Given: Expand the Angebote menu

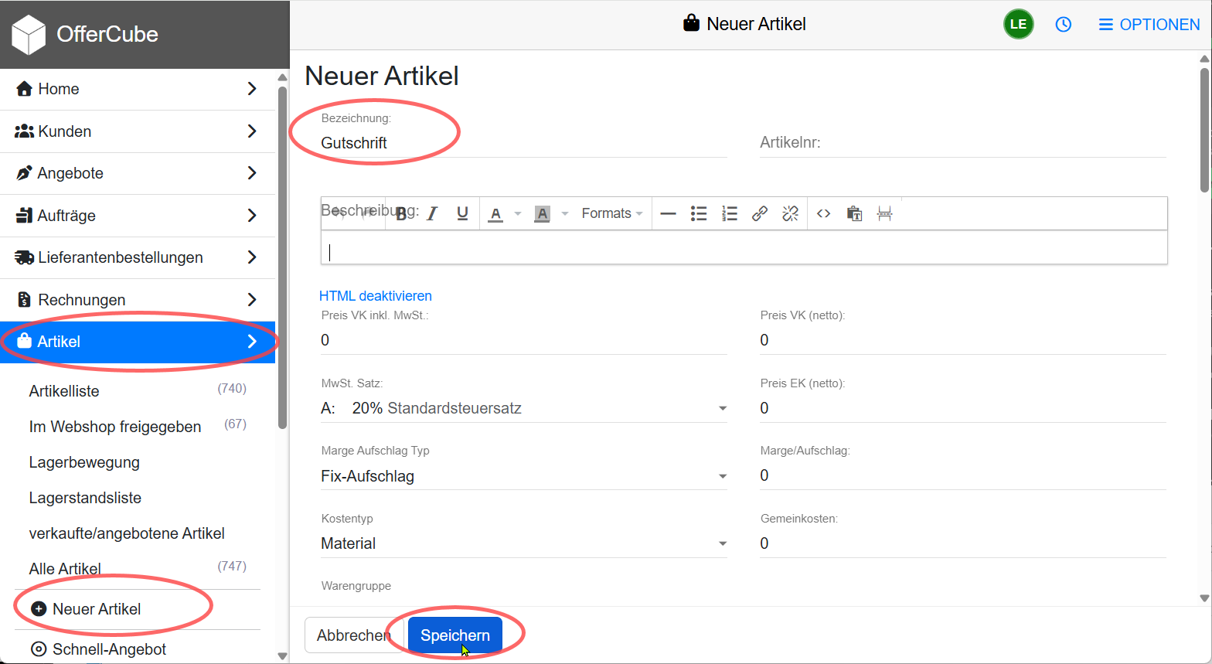Looking at the screenshot, I should (x=138, y=173).
